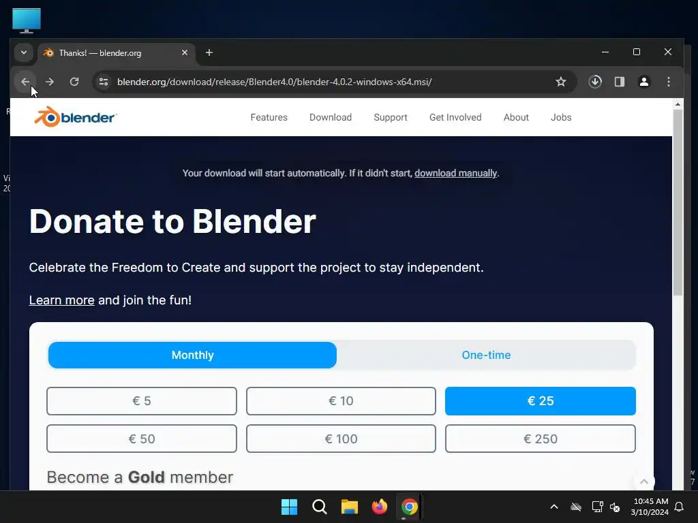The height and width of the screenshot is (523, 698).
Task: Click scrollbar up arrow
Action: coord(678,104)
